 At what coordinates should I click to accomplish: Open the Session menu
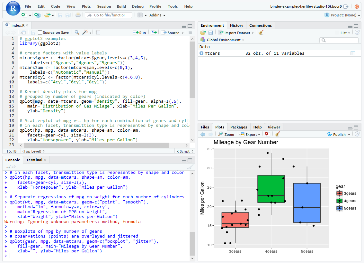104,6
